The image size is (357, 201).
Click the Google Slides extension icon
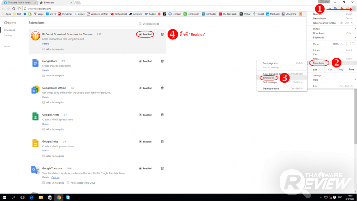[35, 143]
